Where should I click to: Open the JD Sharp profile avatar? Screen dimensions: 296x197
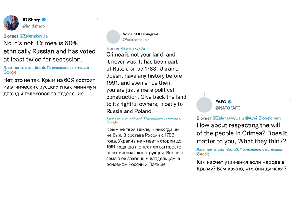coord(11,23)
